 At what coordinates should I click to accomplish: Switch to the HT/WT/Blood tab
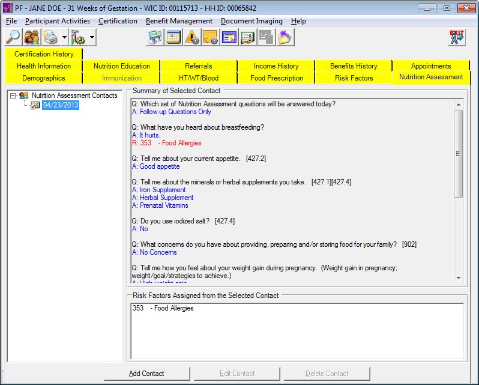pos(199,78)
